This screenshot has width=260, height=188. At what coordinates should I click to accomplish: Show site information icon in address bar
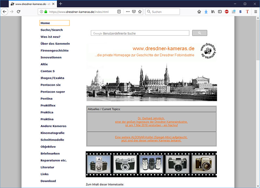pyautogui.click(x=42, y=12)
